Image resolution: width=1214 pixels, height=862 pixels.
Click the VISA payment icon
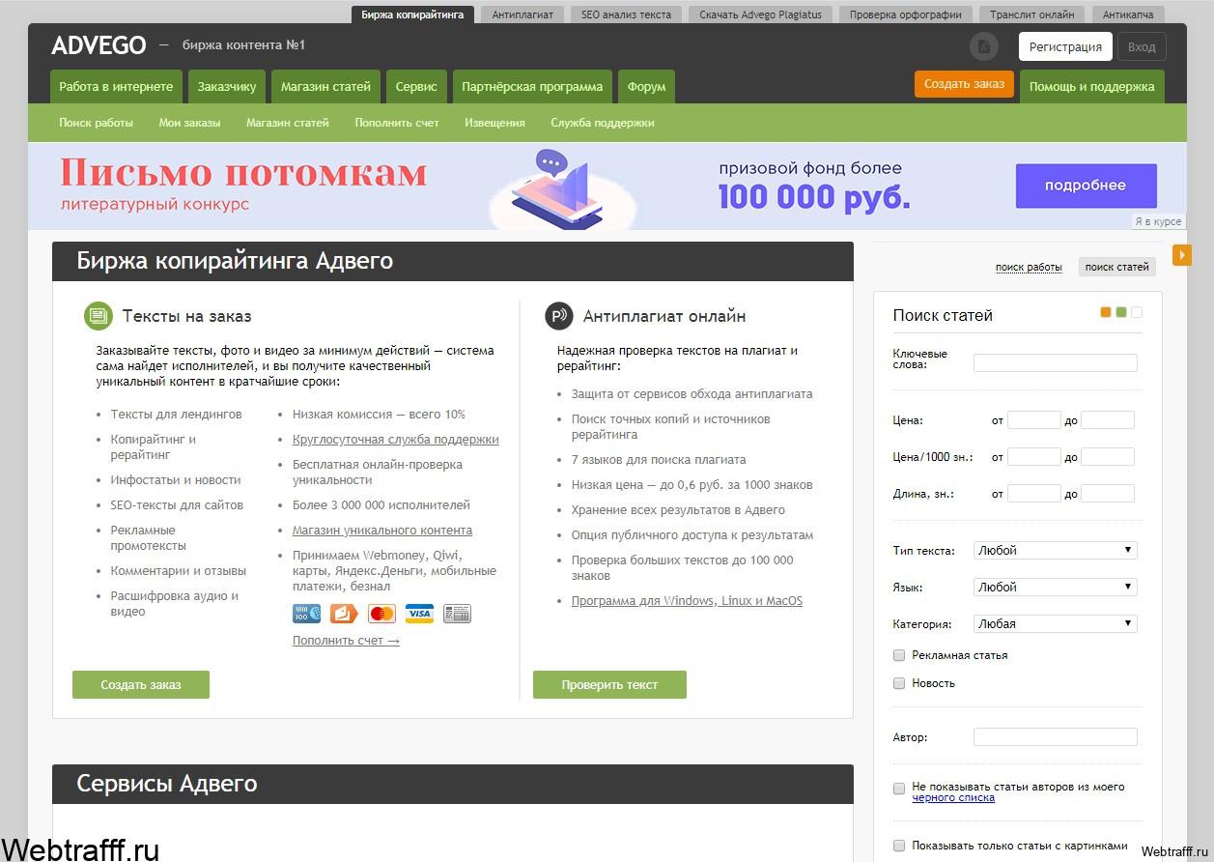click(x=419, y=613)
